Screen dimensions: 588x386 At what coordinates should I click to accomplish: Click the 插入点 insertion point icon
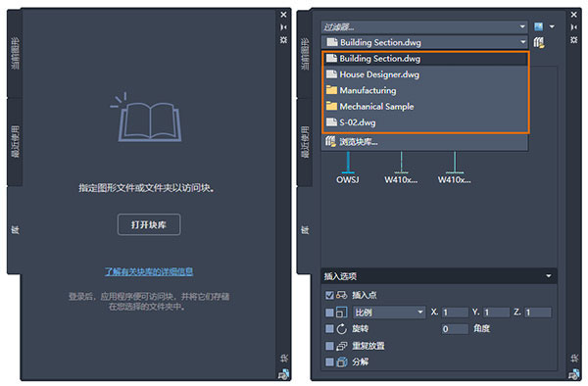(x=342, y=295)
